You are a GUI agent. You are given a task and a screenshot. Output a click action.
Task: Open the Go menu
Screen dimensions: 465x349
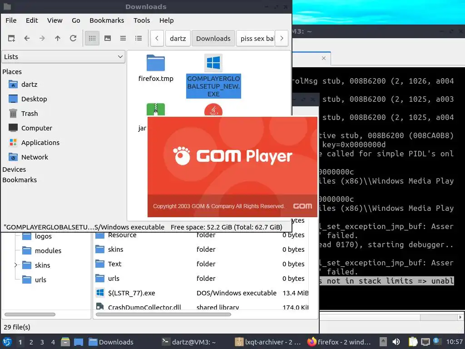[76, 20]
